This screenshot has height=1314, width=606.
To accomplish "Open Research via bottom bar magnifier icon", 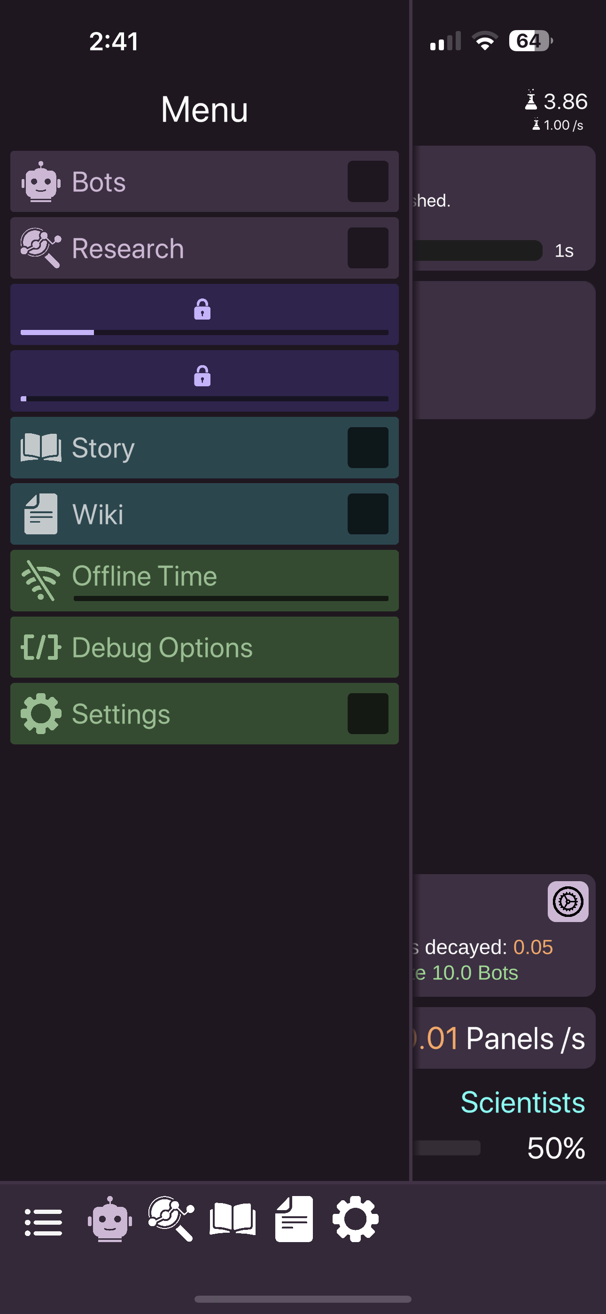I will 171,1219.
